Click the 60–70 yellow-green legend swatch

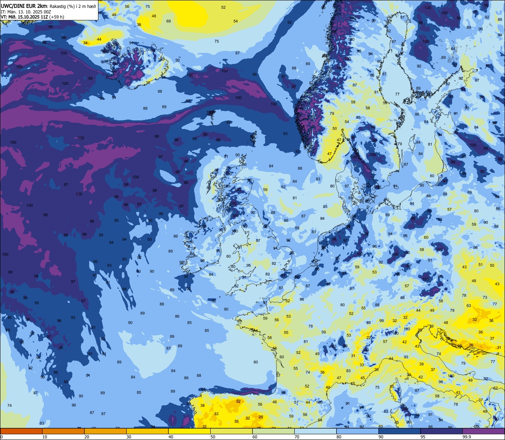(x=273, y=431)
